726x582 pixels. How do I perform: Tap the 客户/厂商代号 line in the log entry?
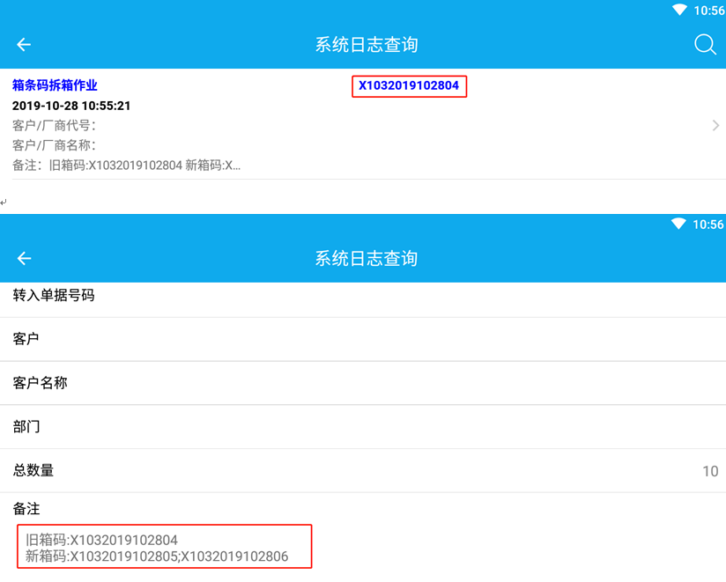coord(54,126)
